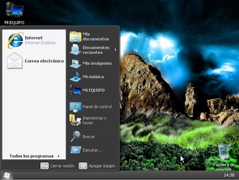This screenshot has height=180, width=239.
Task: Choose Panel de control menu entry
Action: [x=93, y=107]
